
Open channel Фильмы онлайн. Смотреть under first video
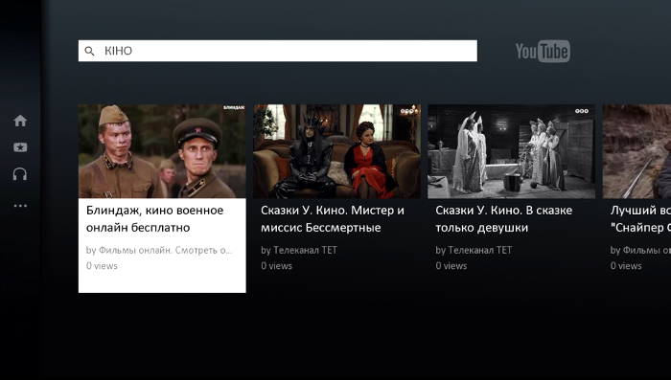pos(159,250)
